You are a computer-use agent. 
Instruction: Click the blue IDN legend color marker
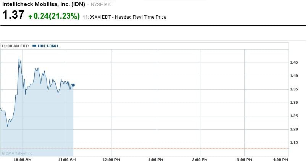pos(34,46)
